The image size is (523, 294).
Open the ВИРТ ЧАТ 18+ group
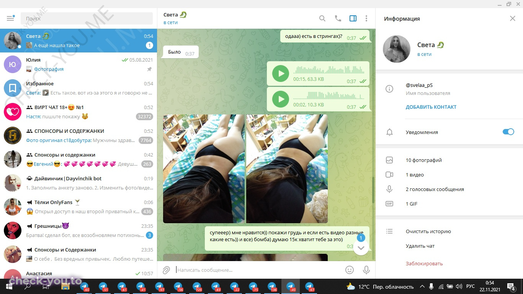coord(78,112)
